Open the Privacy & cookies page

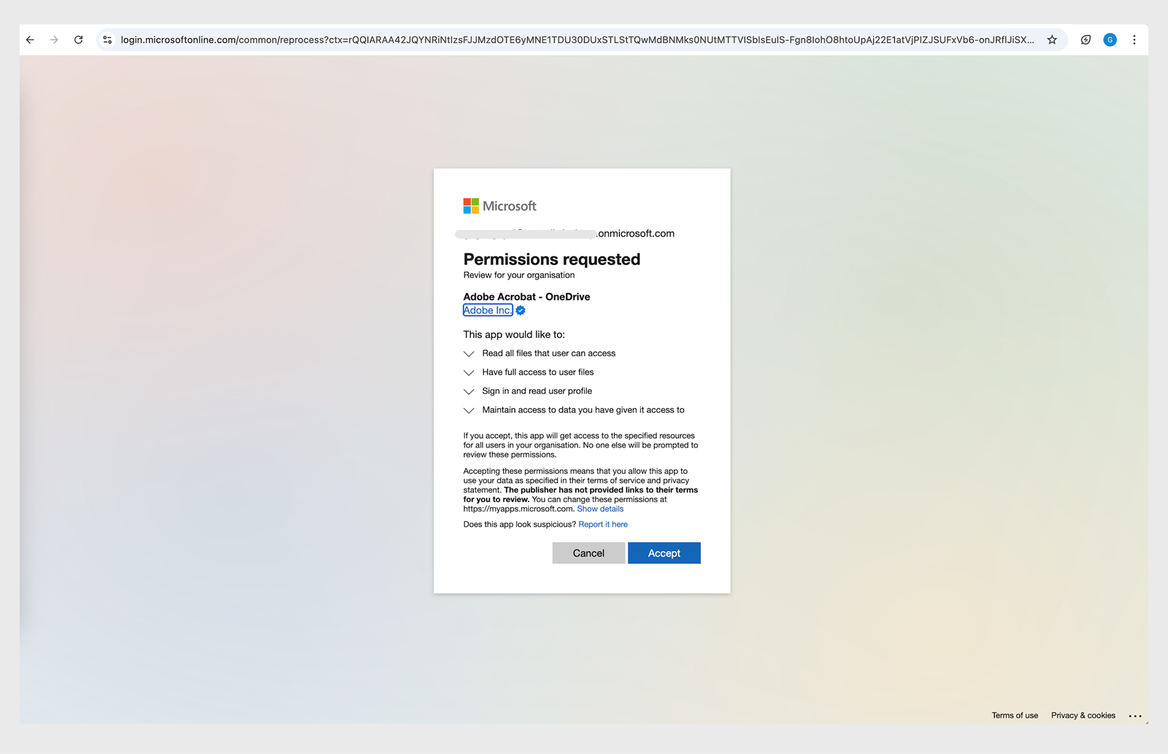click(1083, 715)
